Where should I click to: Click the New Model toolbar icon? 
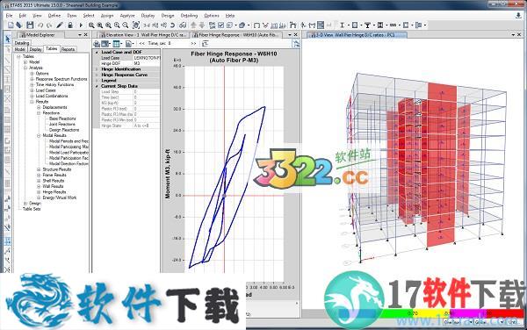[11, 25]
